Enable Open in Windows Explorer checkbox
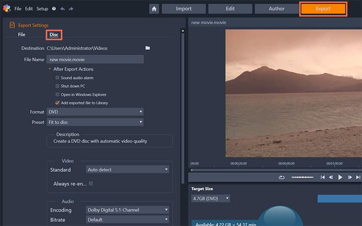This screenshot has height=226, width=362. tap(57, 94)
